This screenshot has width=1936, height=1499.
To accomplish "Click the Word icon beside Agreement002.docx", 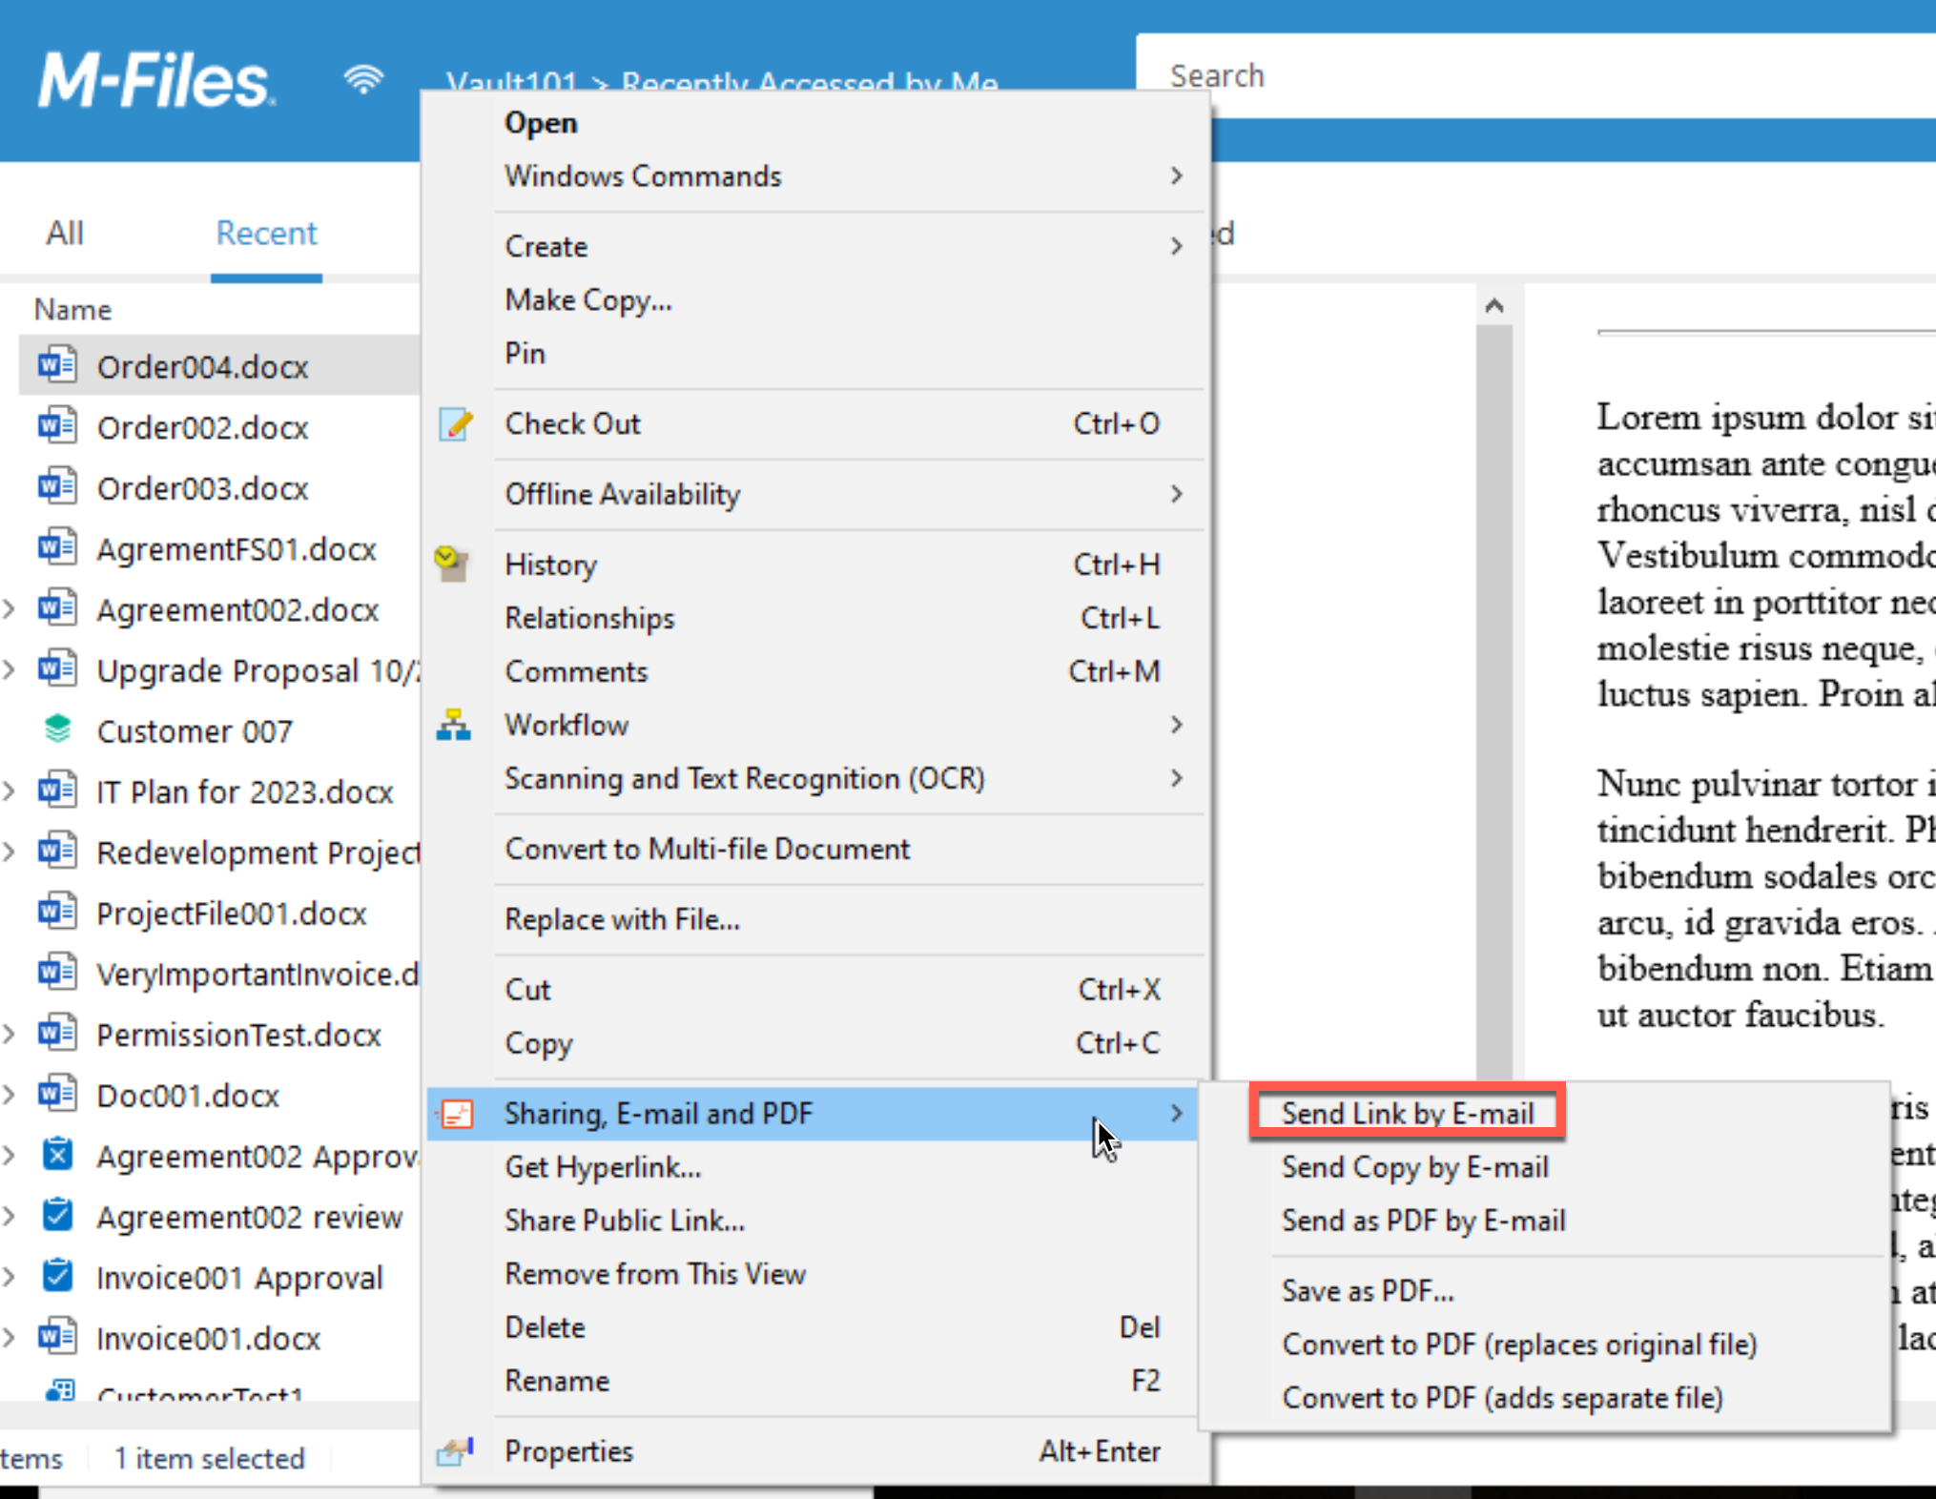I will pos(57,608).
